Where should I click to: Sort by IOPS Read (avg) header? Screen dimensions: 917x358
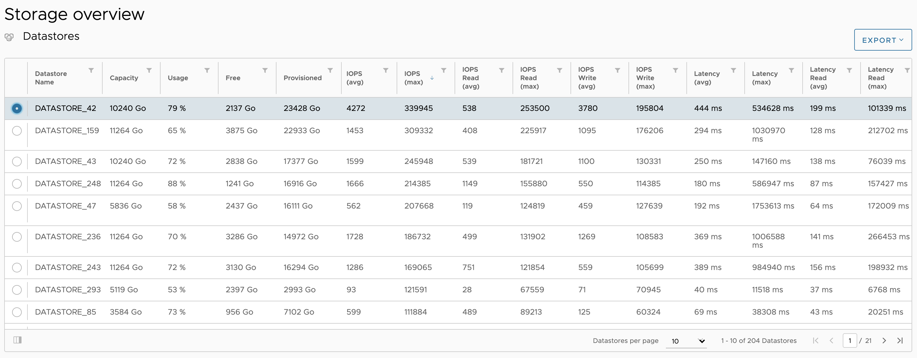(471, 78)
